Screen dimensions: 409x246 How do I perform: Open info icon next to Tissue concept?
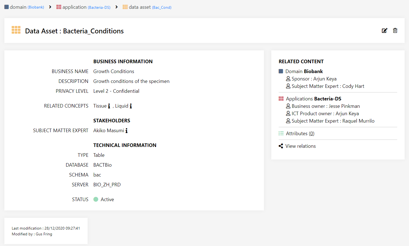(x=109, y=106)
